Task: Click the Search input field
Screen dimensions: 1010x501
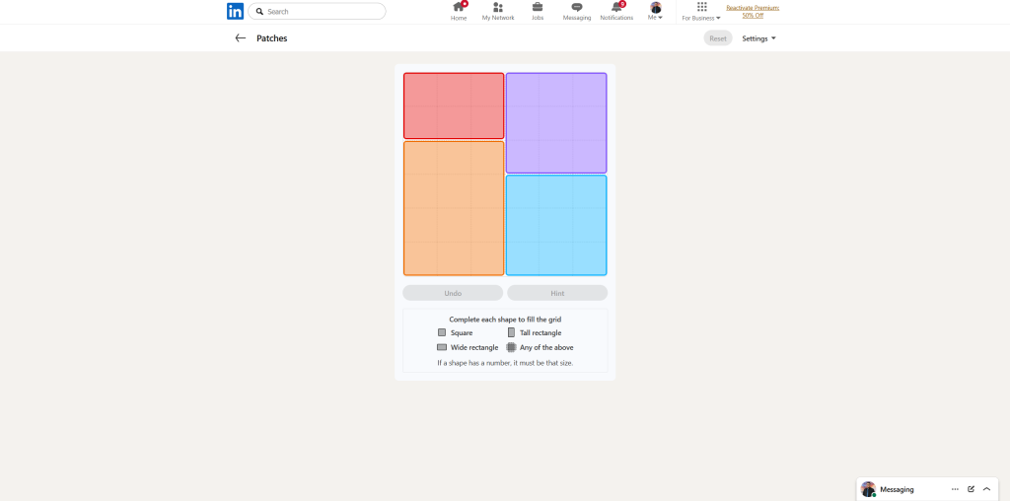Action: click(317, 12)
